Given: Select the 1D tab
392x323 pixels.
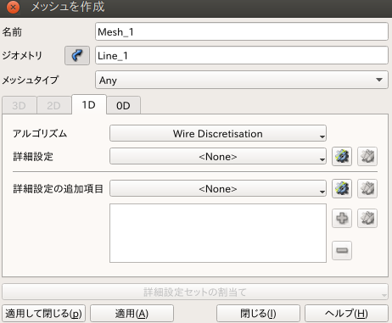Looking at the screenshot, I should click(89, 105).
